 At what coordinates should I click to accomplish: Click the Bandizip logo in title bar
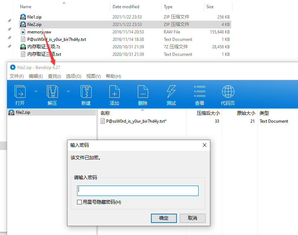coord(12,66)
